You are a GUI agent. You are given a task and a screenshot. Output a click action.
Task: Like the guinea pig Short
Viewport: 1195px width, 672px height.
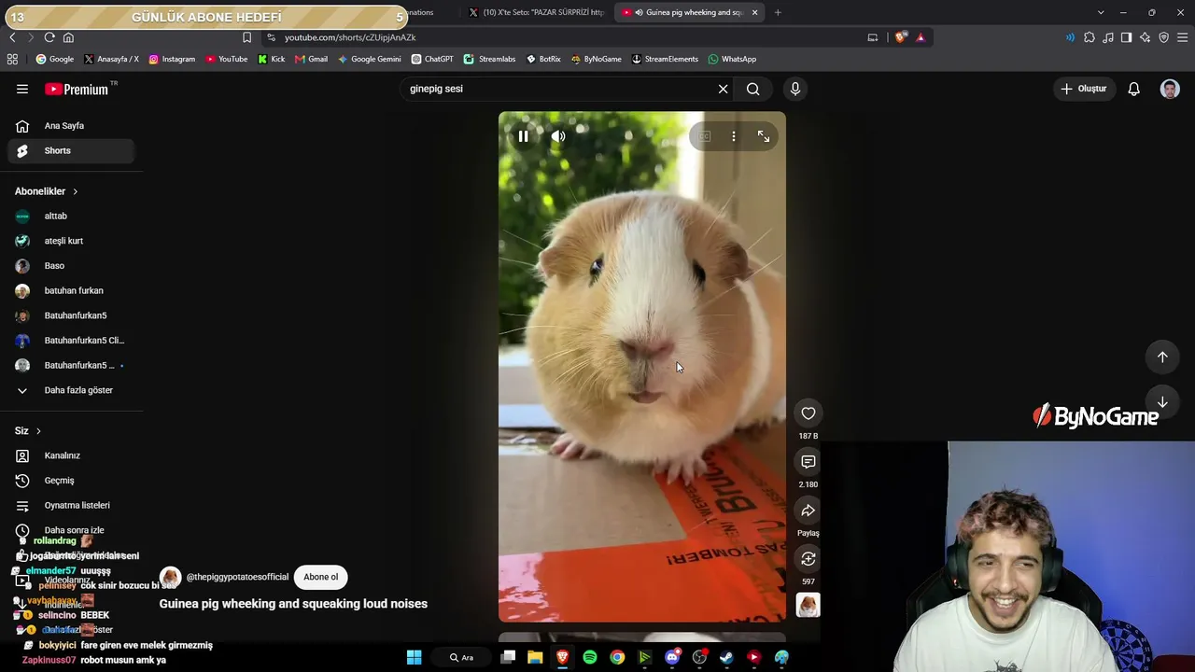click(808, 413)
